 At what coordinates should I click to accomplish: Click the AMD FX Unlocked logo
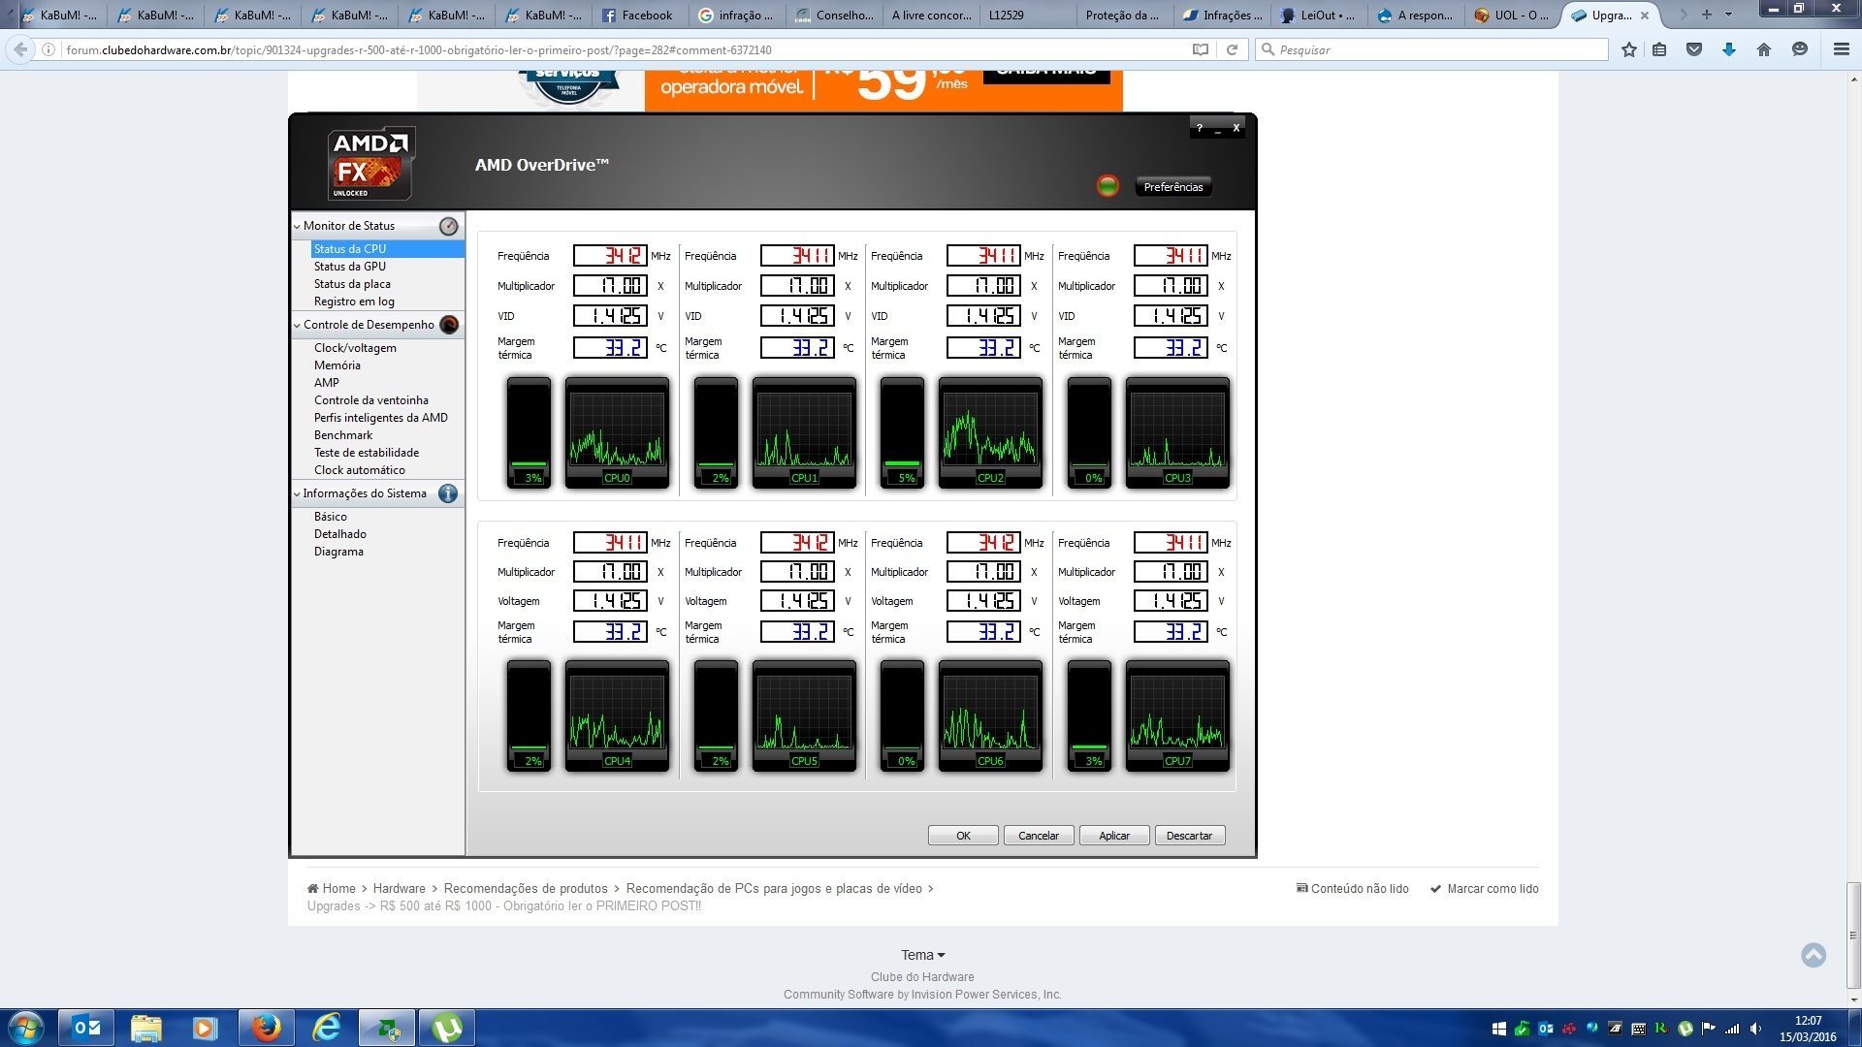[x=370, y=163]
